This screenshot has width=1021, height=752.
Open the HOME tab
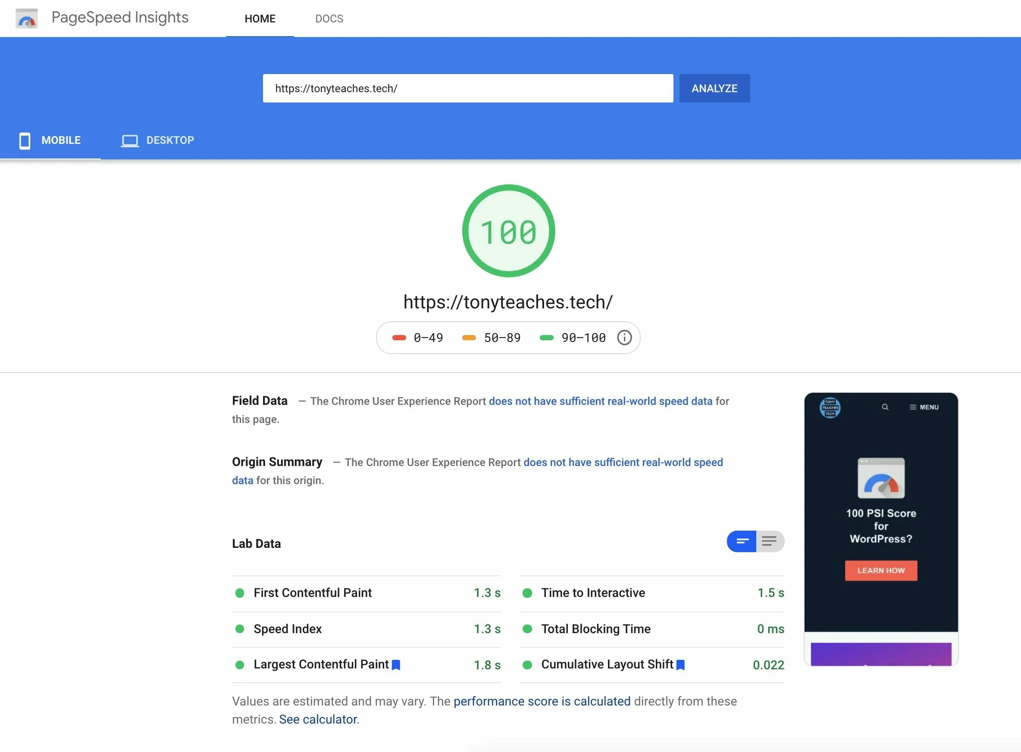(260, 19)
